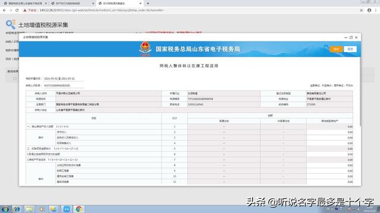Click the 0.00 amount cell in row 6

click(330, 154)
